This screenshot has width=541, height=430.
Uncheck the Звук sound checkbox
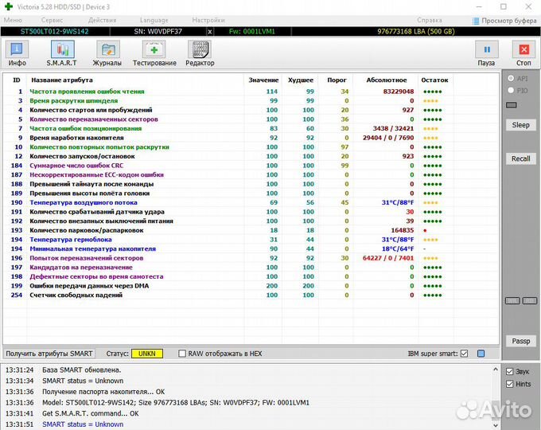(510, 372)
